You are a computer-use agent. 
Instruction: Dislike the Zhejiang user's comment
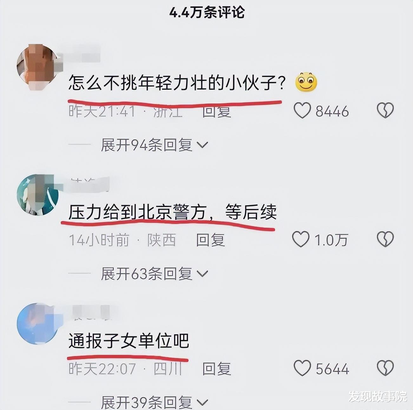[385, 111]
